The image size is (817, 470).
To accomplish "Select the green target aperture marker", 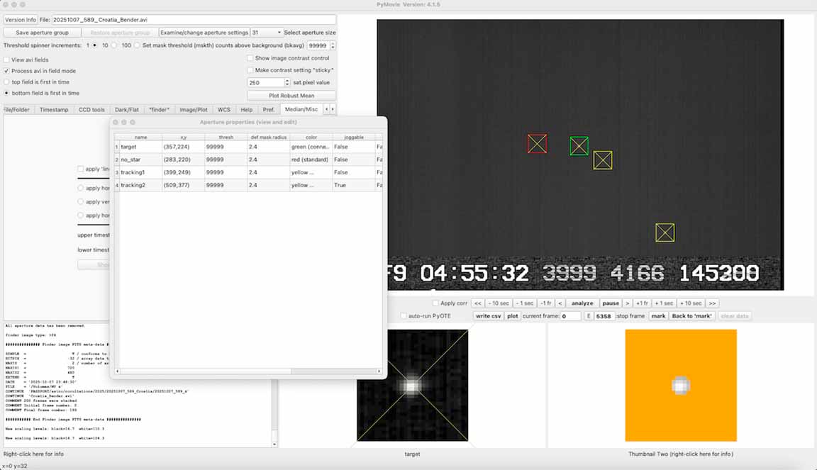I will 579,146.
